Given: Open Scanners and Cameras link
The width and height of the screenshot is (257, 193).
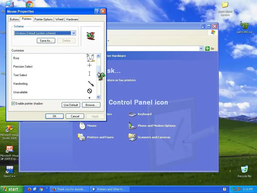Looking at the screenshot, I should point(154,137).
